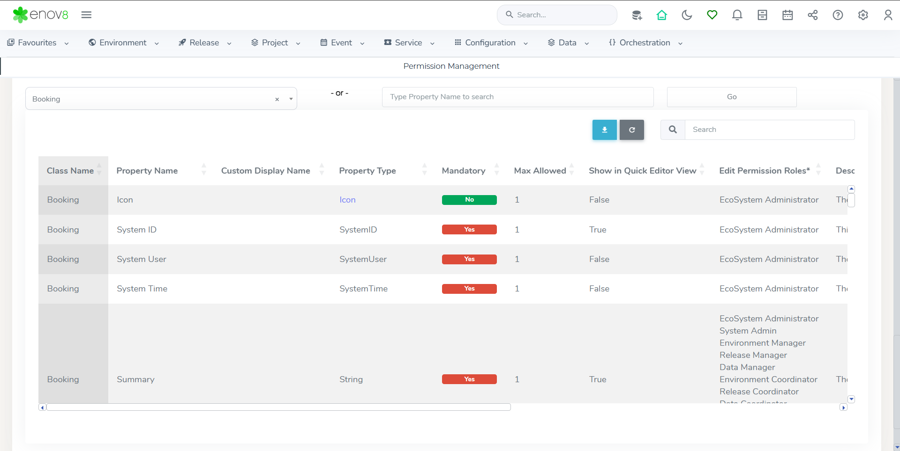Screen dimensions: 900x451
Task: Expand the Booking class dropdown
Action: (x=291, y=99)
